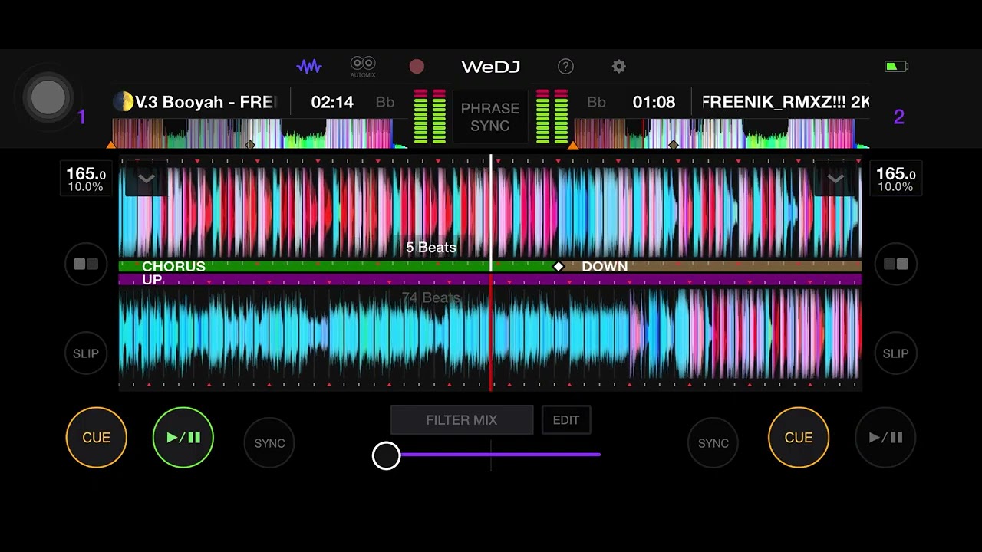
Task: Select the FILTER MIX button
Action: [462, 420]
